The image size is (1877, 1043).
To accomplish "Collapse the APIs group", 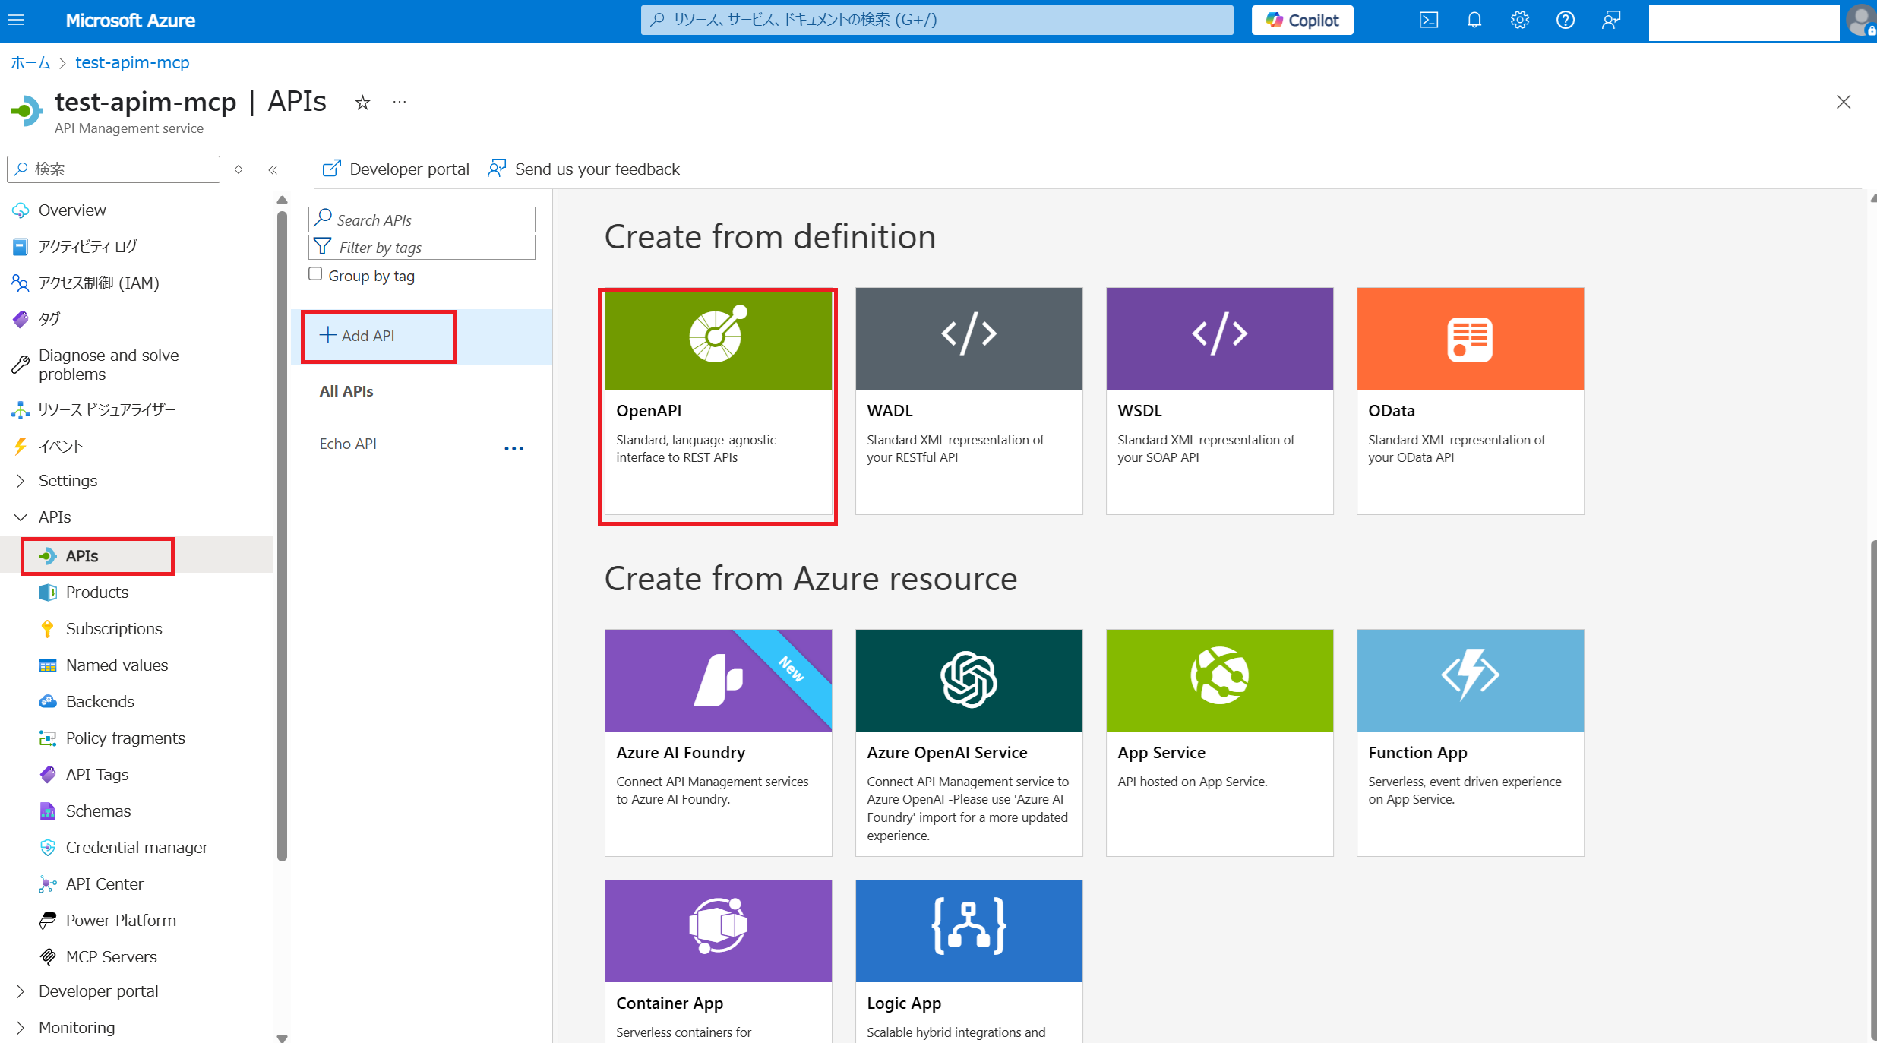I will [x=55, y=517].
